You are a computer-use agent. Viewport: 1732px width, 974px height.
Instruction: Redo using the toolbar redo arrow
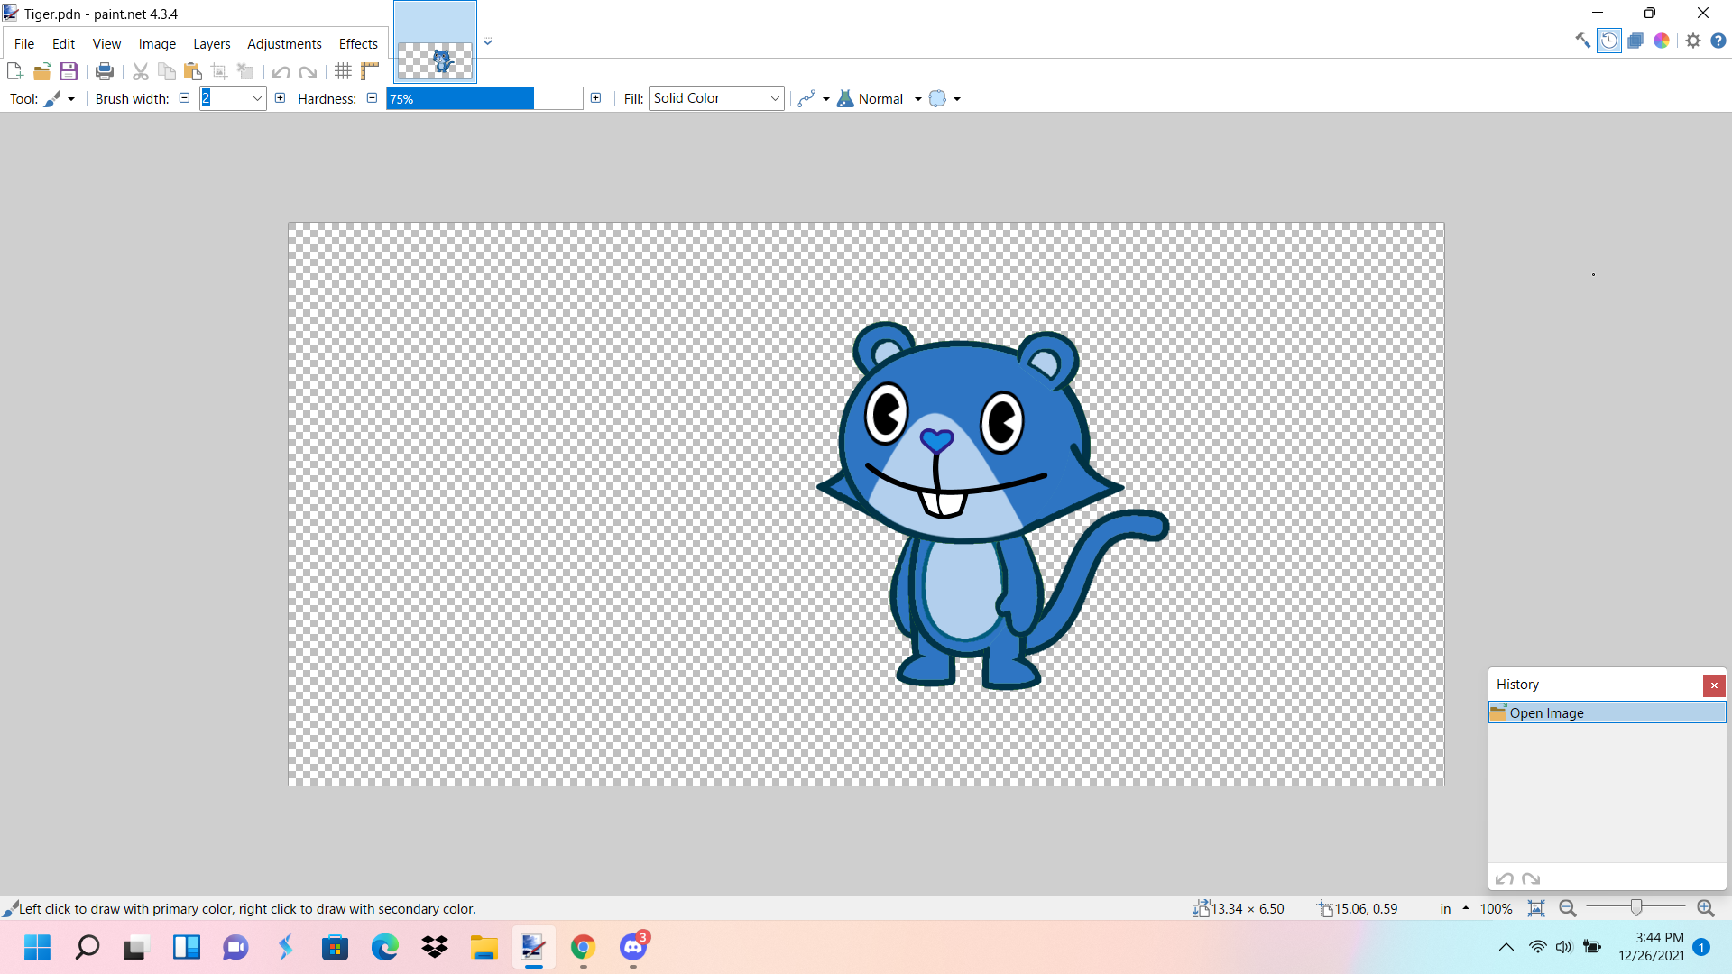tap(308, 71)
